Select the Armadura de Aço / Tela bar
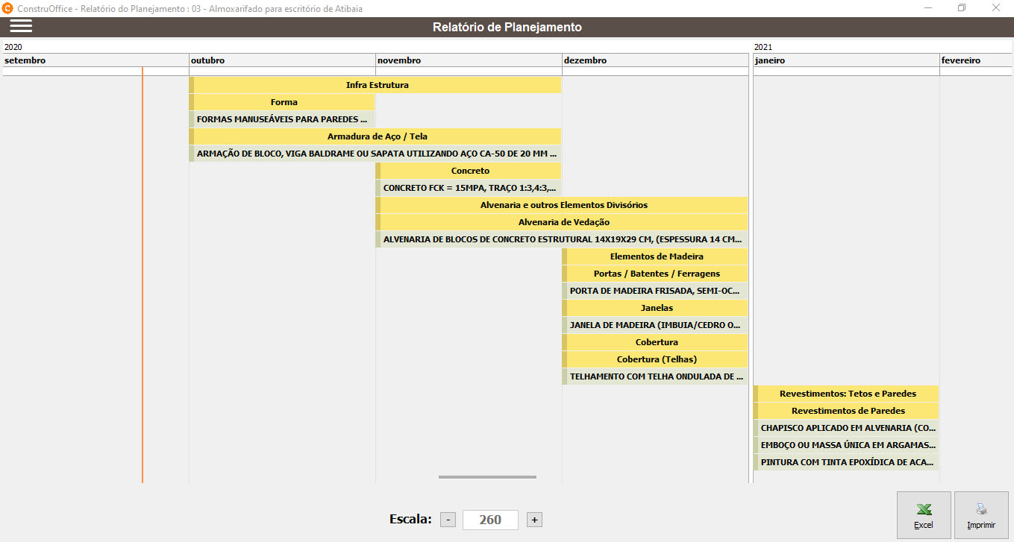This screenshot has width=1014, height=542. click(375, 136)
